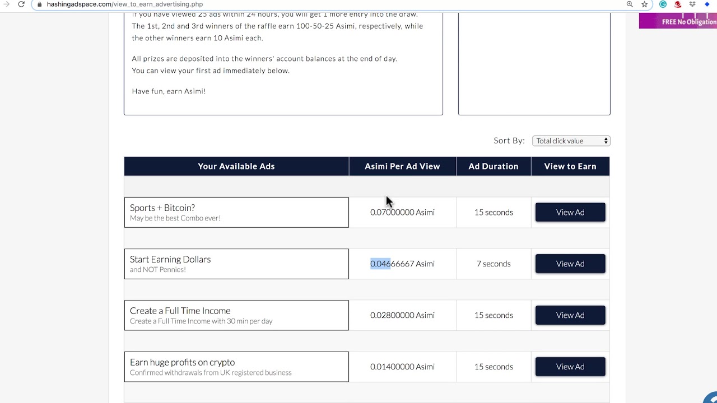The image size is (717, 403).
Task: Click View Ad for Sports + Bitcoin
Action: coord(570,212)
